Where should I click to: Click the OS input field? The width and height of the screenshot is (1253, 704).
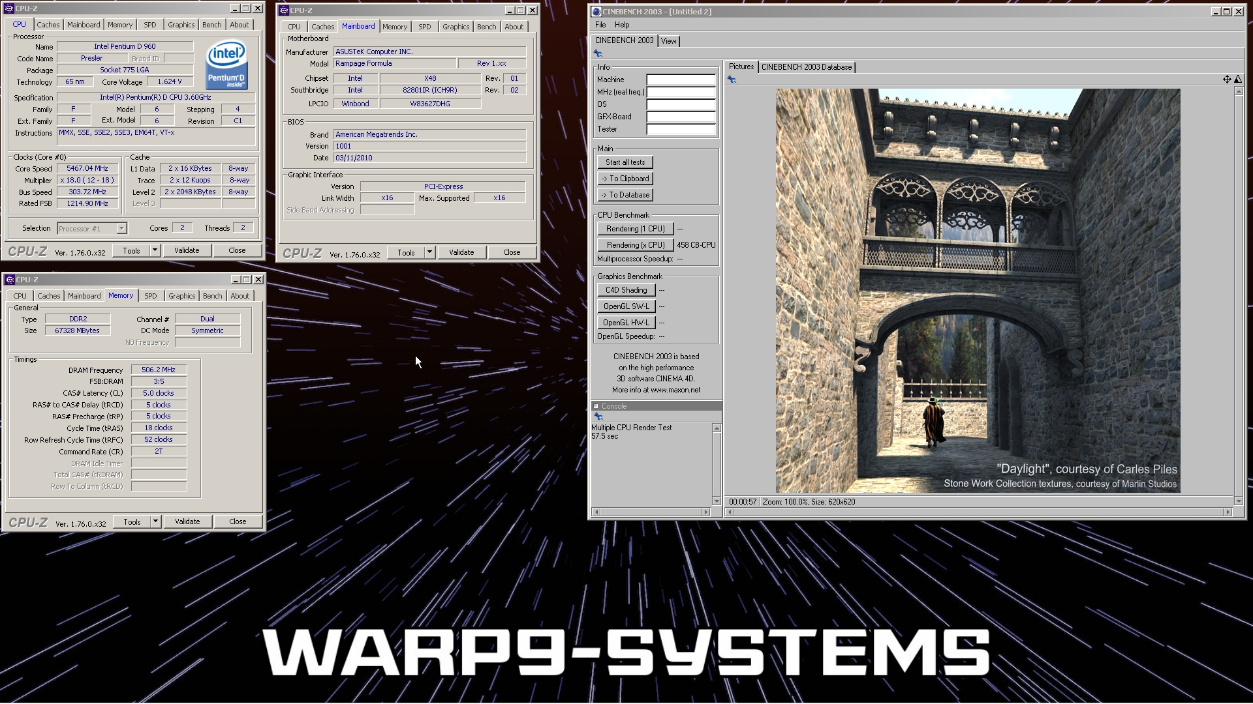click(681, 104)
